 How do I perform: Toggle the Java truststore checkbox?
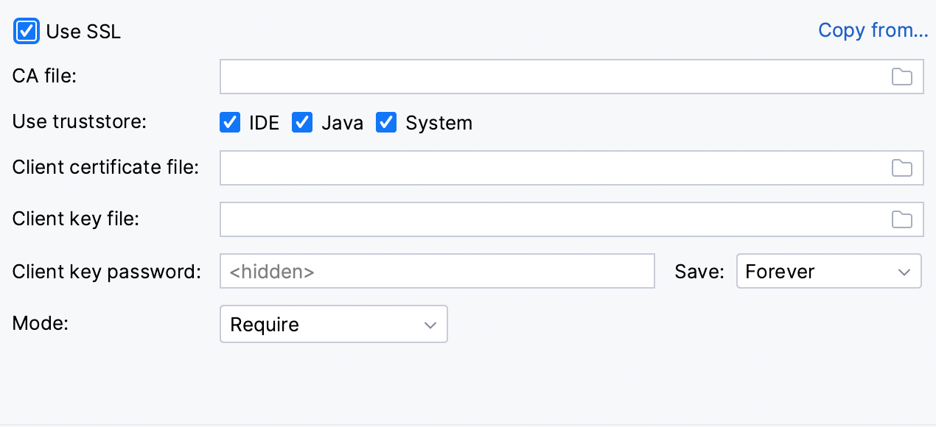point(303,122)
